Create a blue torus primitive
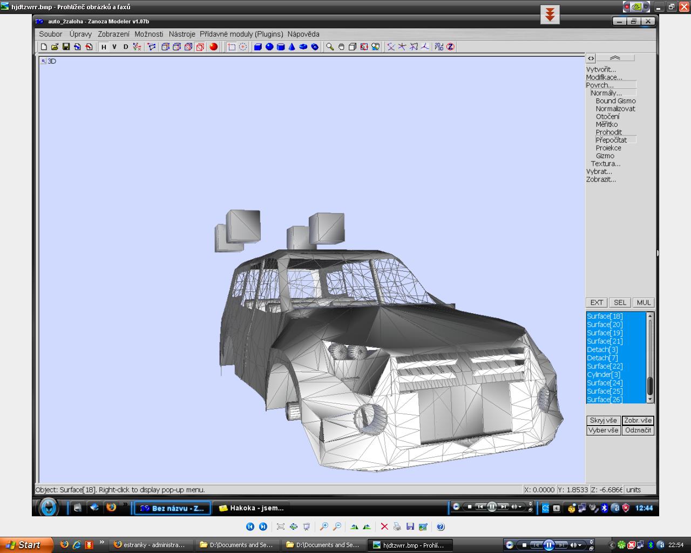The width and height of the screenshot is (691, 553). pyautogui.click(x=303, y=47)
